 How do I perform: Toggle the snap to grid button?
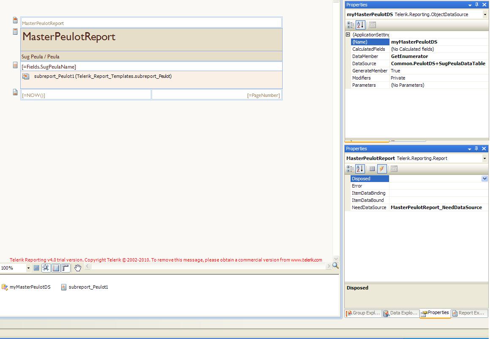click(46, 268)
